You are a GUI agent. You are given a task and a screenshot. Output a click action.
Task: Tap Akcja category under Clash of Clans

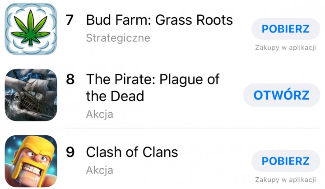tap(100, 170)
